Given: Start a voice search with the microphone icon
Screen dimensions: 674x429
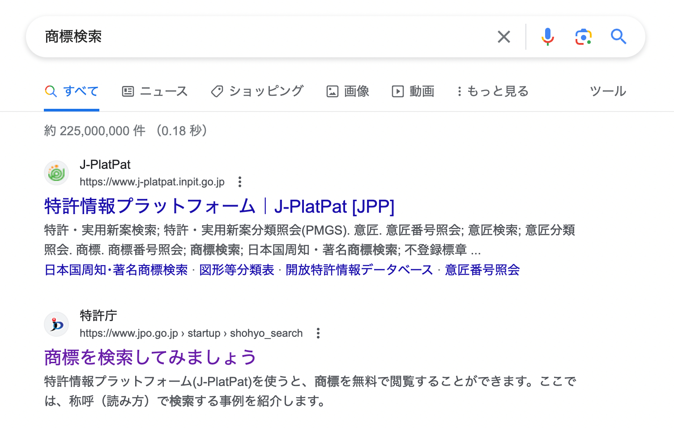Looking at the screenshot, I should point(547,37).
